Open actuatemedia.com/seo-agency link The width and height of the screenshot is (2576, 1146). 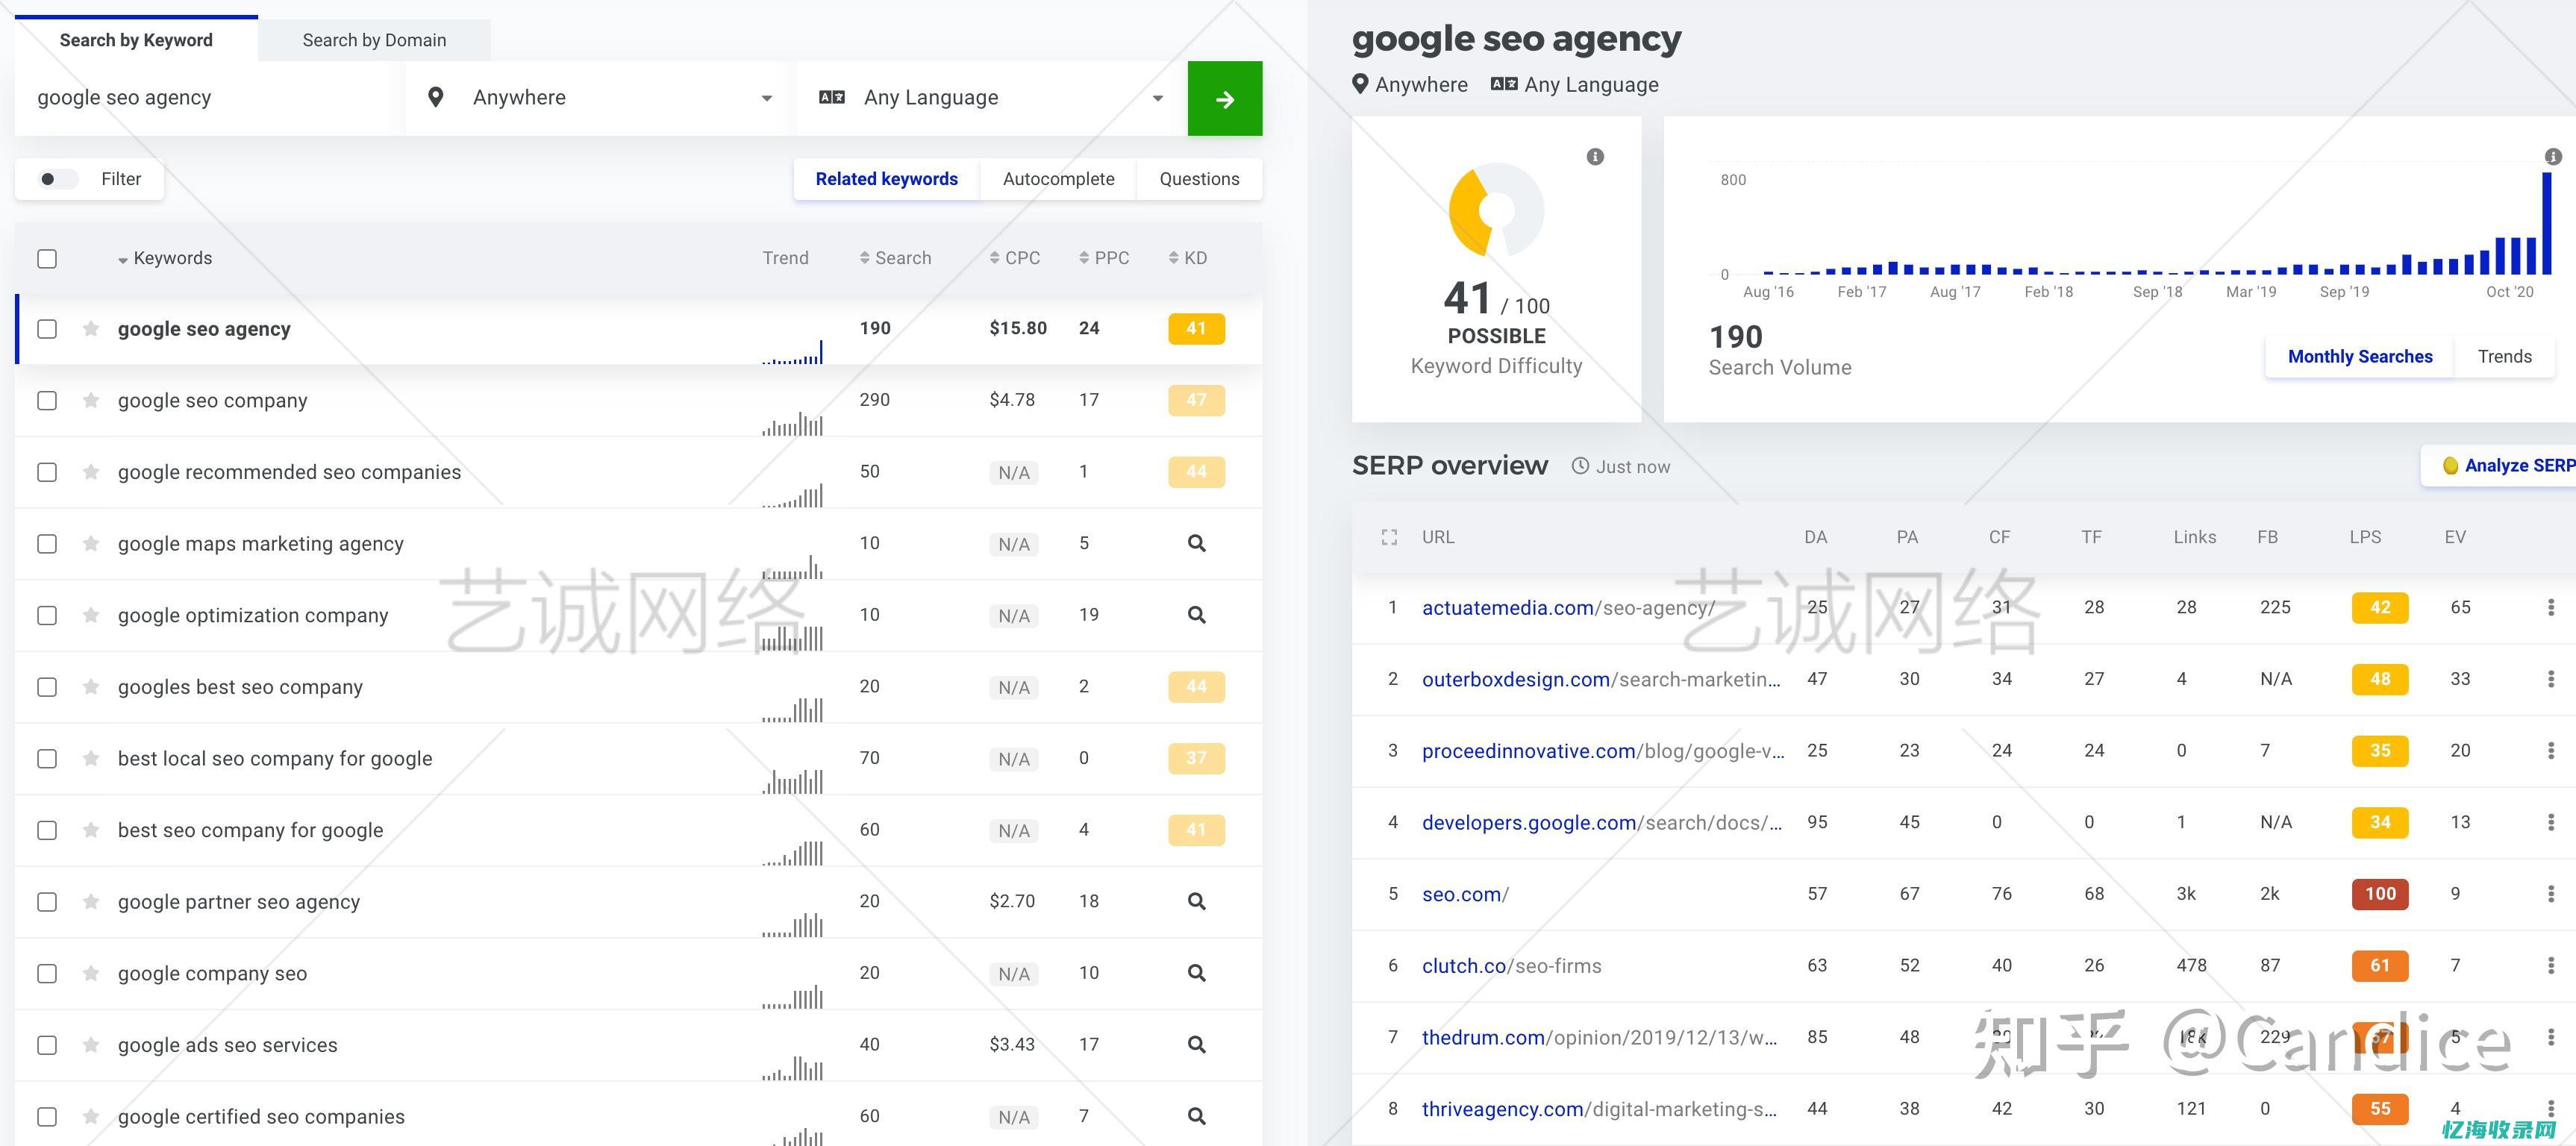1568,608
